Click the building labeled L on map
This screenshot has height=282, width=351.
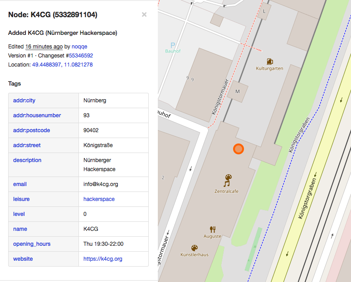point(263,11)
